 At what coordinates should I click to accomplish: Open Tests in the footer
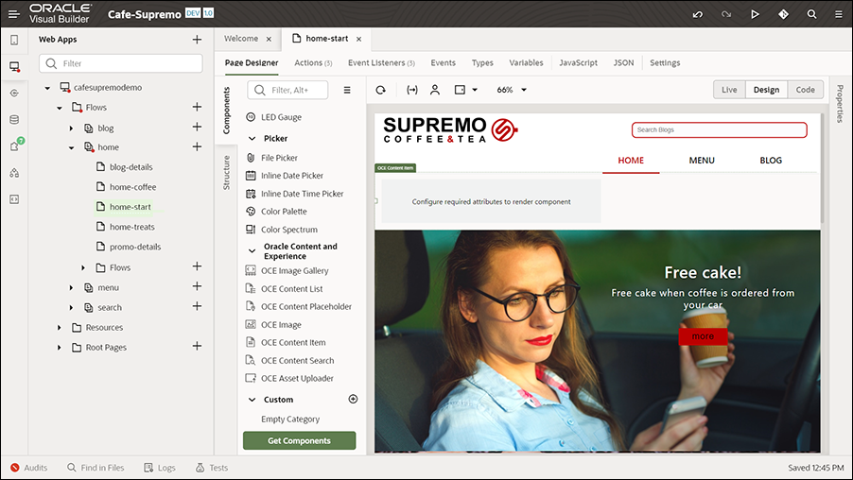tap(212, 468)
